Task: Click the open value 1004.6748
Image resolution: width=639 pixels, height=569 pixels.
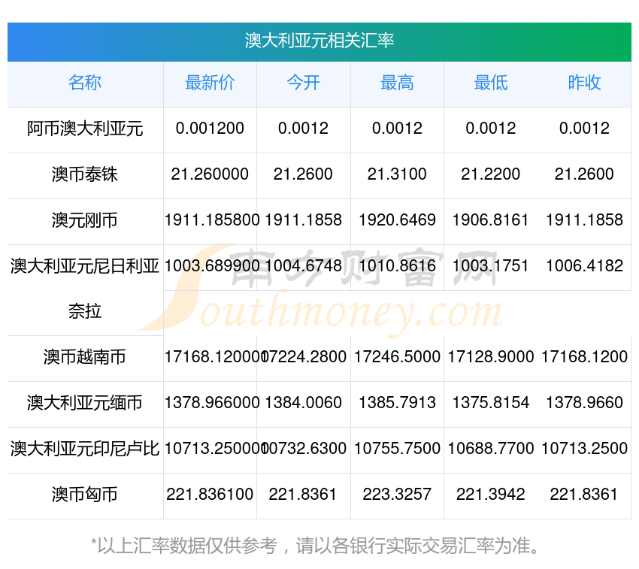Action: [304, 266]
